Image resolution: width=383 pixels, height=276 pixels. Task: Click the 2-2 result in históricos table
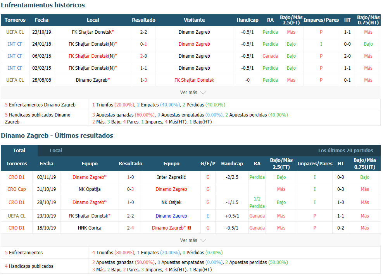pos(143,32)
